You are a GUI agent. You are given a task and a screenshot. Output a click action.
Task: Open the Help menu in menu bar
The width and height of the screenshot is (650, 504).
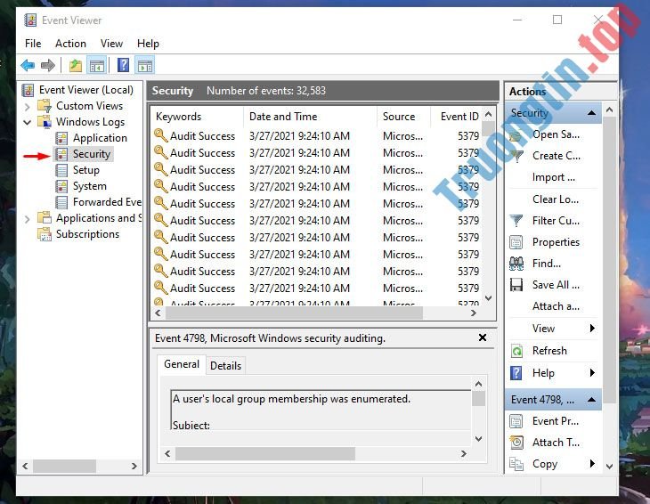coord(148,44)
